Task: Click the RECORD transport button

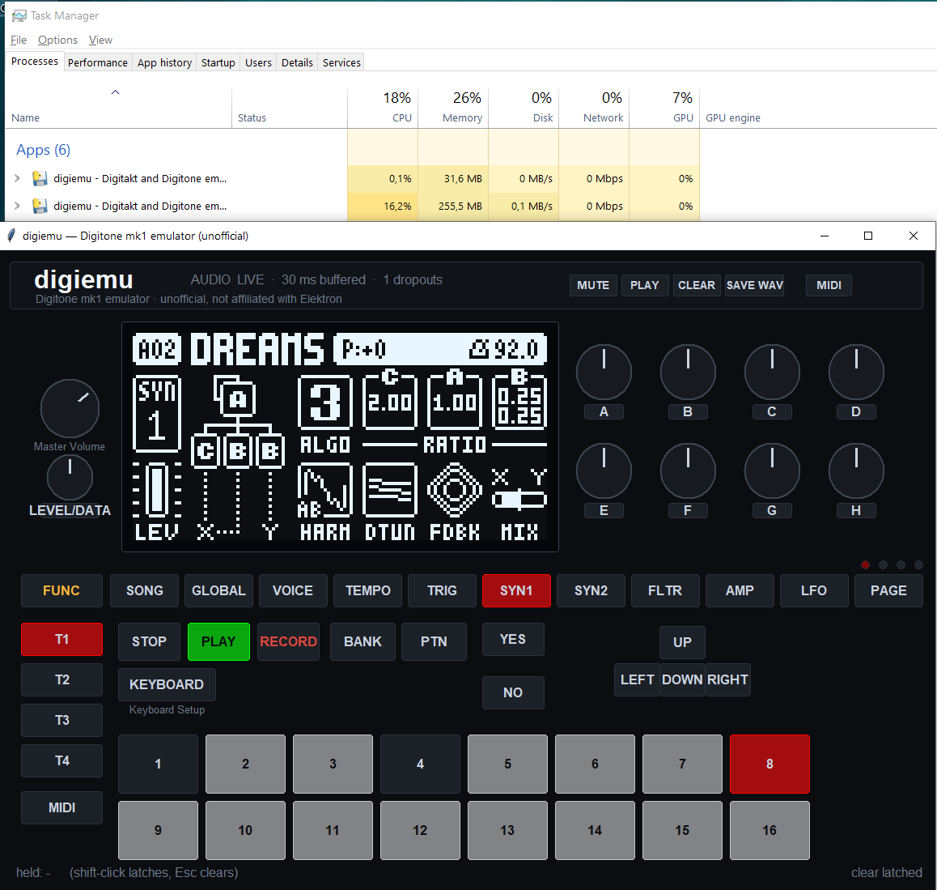Action: [288, 641]
